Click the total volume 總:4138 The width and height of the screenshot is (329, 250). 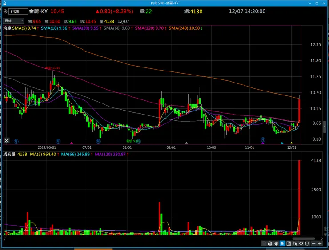point(193,11)
